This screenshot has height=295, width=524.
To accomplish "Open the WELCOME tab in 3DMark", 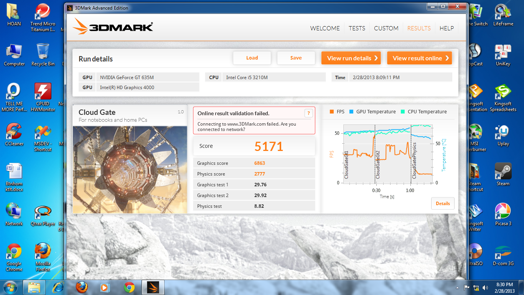I will pyautogui.click(x=325, y=28).
